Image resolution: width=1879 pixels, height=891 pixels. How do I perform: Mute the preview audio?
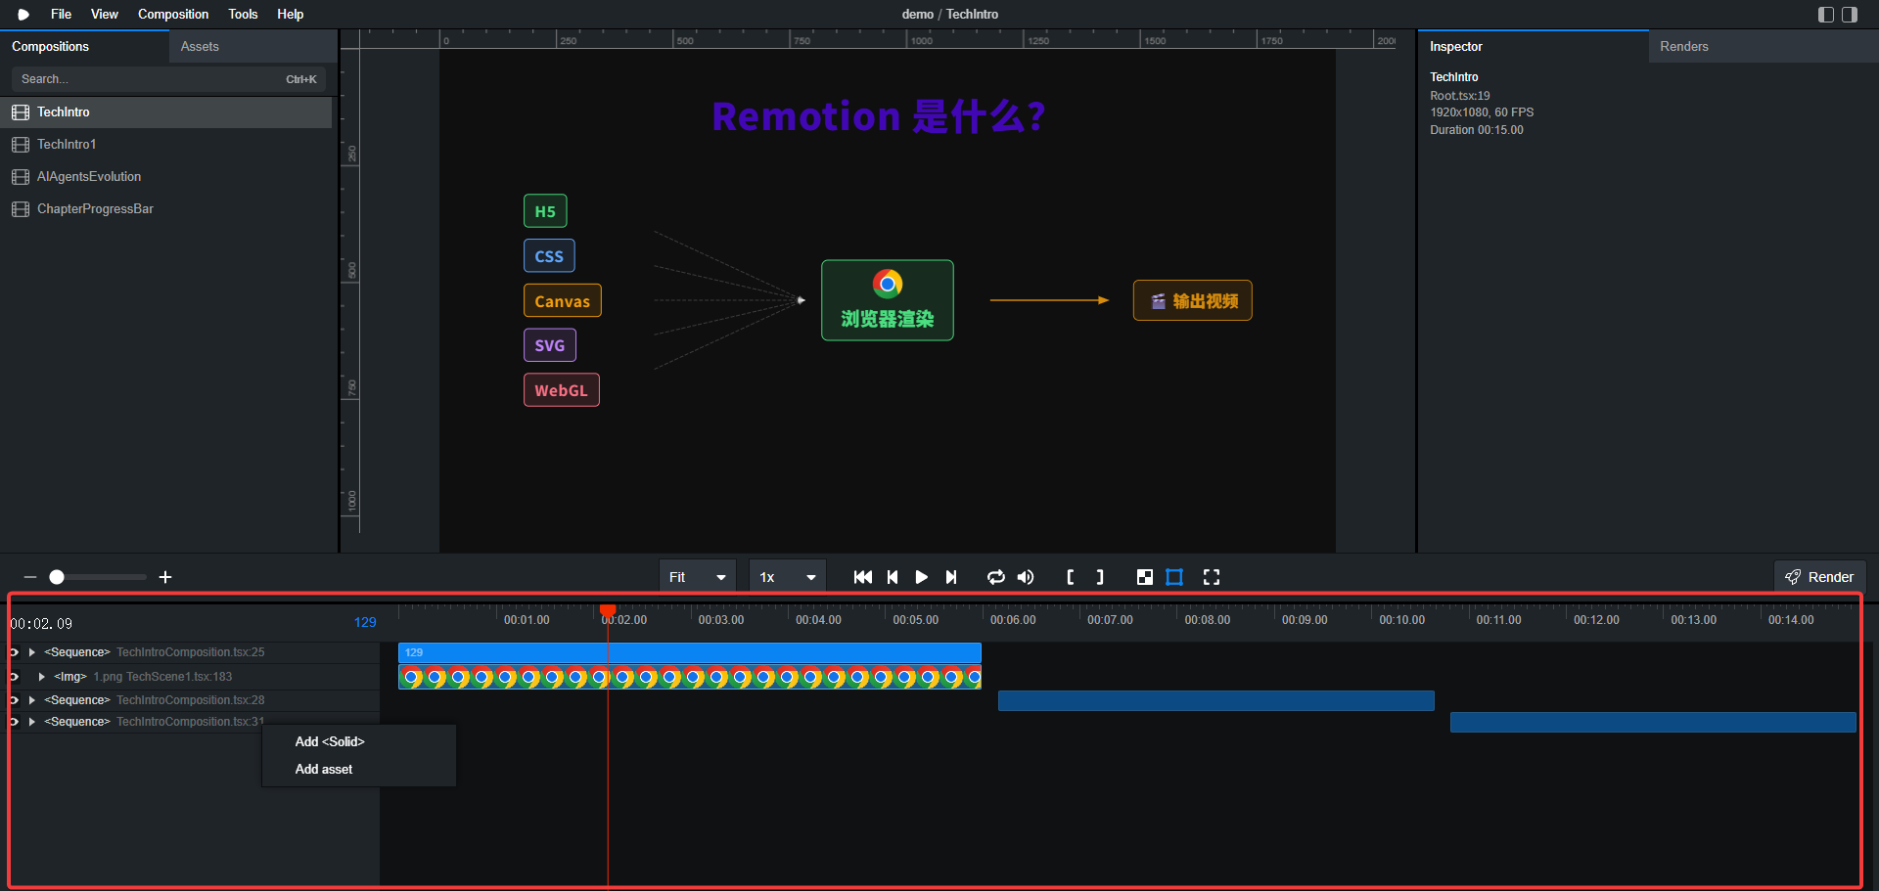coord(1026,577)
